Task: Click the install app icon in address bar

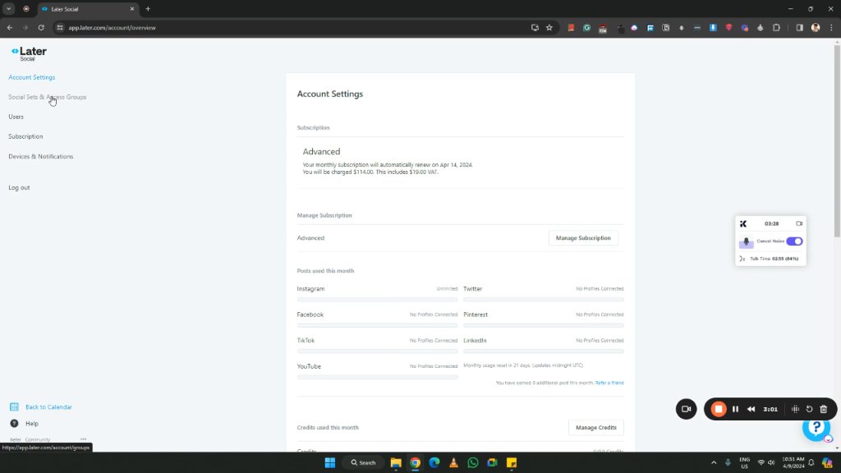Action: pyautogui.click(x=535, y=27)
